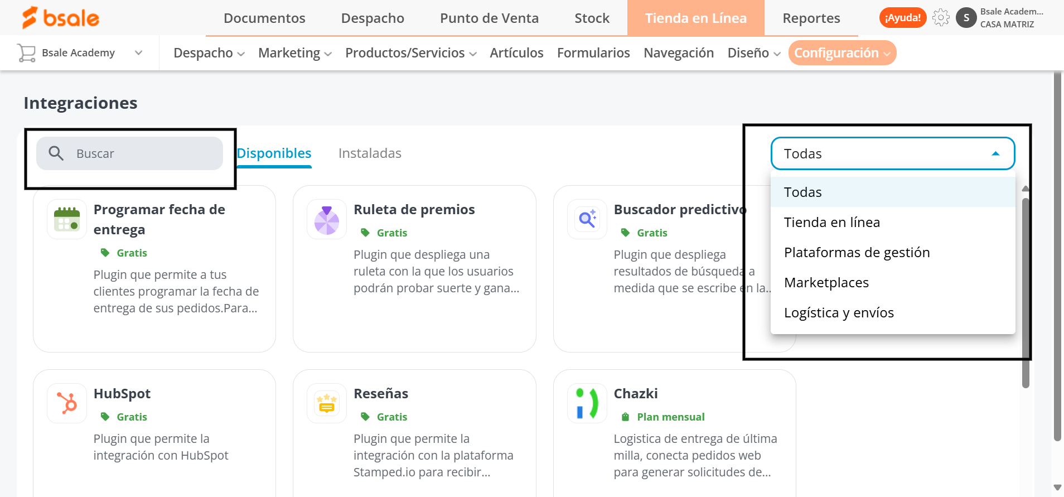Expand the Bsale Academy store selector
1064x497 pixels.
coord(139,53)
